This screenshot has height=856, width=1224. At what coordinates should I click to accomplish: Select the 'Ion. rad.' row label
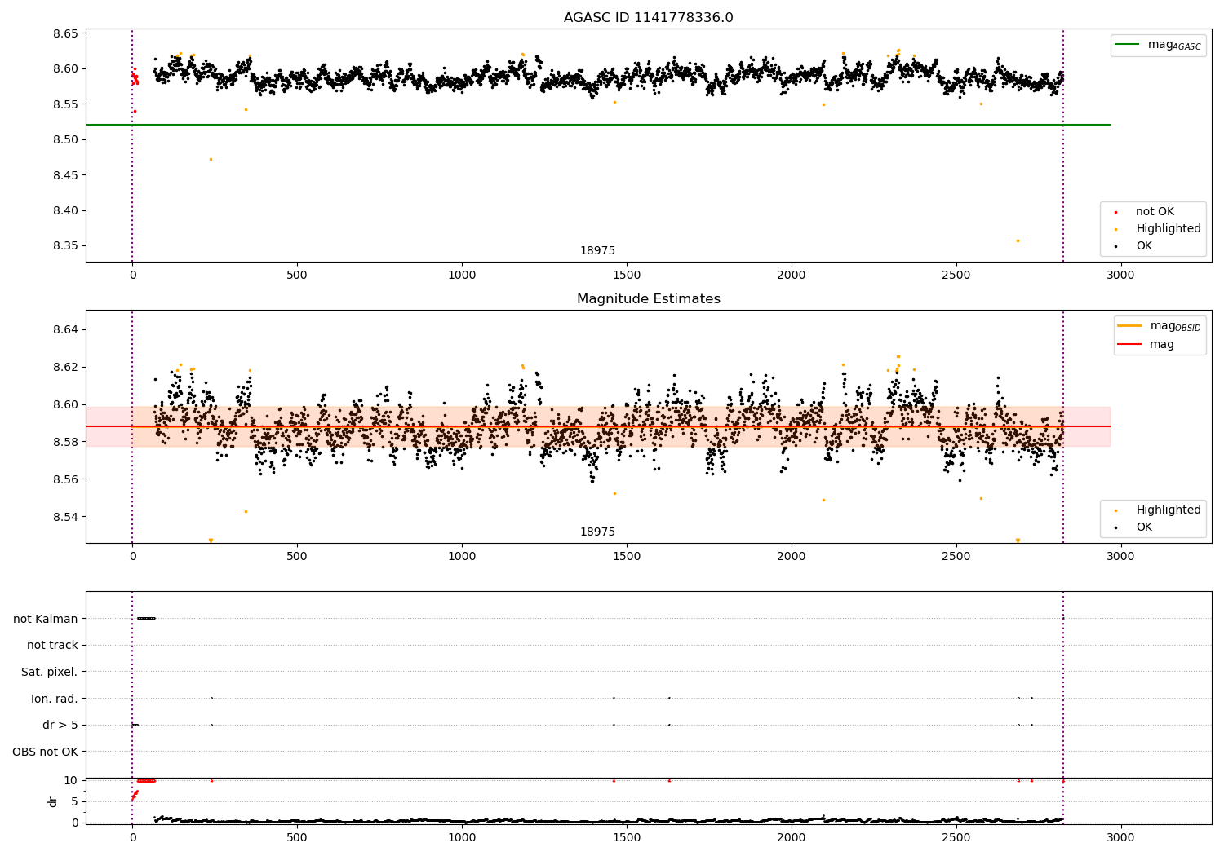(55, 699)
